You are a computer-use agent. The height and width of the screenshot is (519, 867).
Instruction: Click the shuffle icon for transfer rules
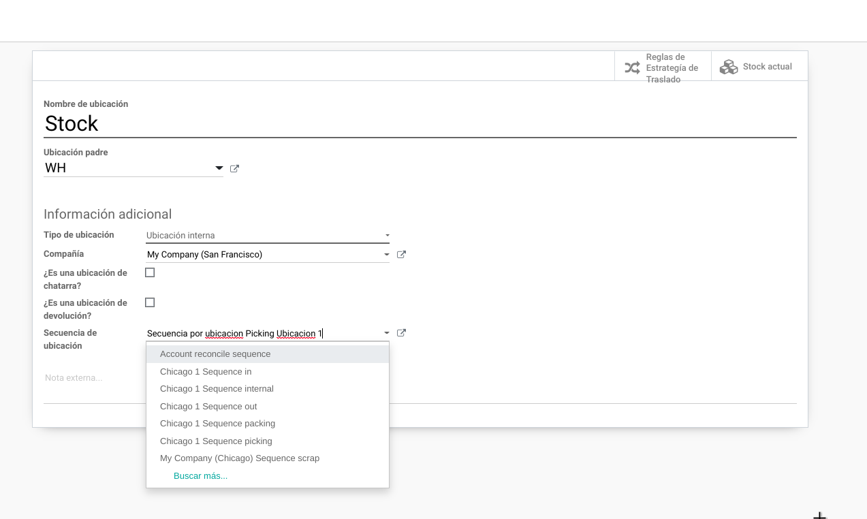pyautogui.click(x=632, y=67)
